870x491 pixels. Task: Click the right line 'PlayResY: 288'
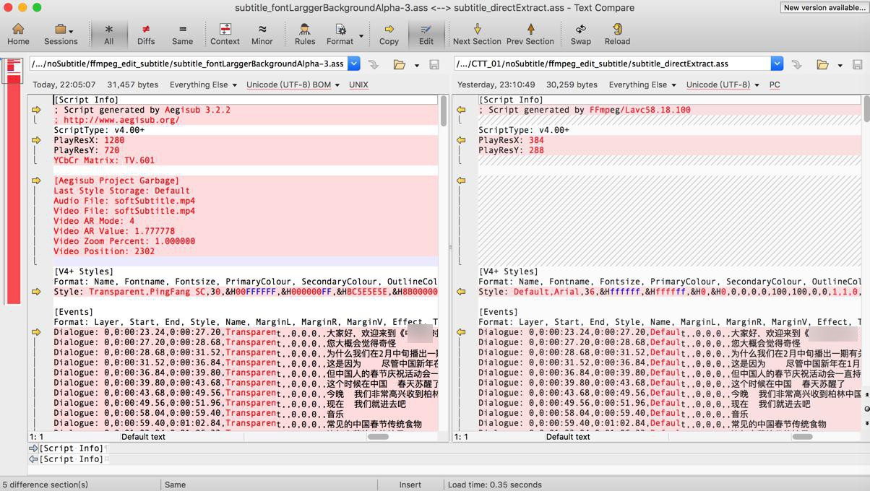click(511, 150)
